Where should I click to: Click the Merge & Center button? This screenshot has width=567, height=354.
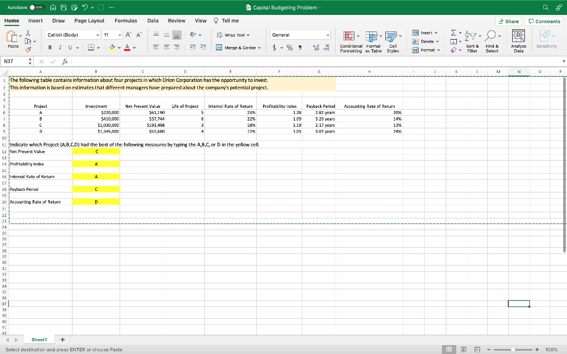coord(238,48)
